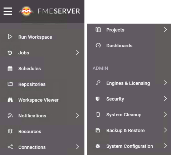Open Workspace Viewer
The image size is (171, 156).
(38, 100)
